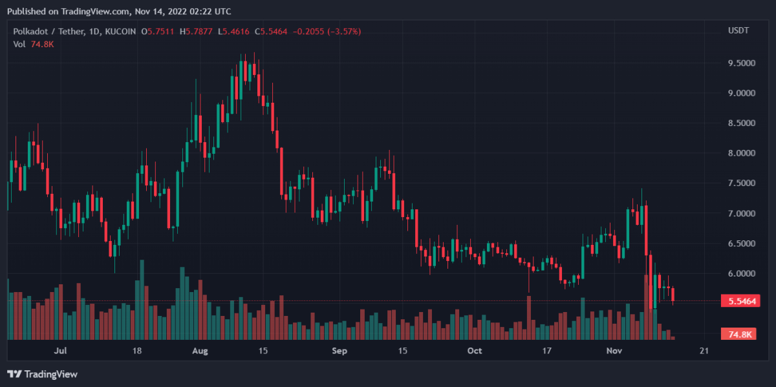This screenshot has width=776, height=387.
Task: Select the 8.0000 price axis label
Action: click(740, 154)
